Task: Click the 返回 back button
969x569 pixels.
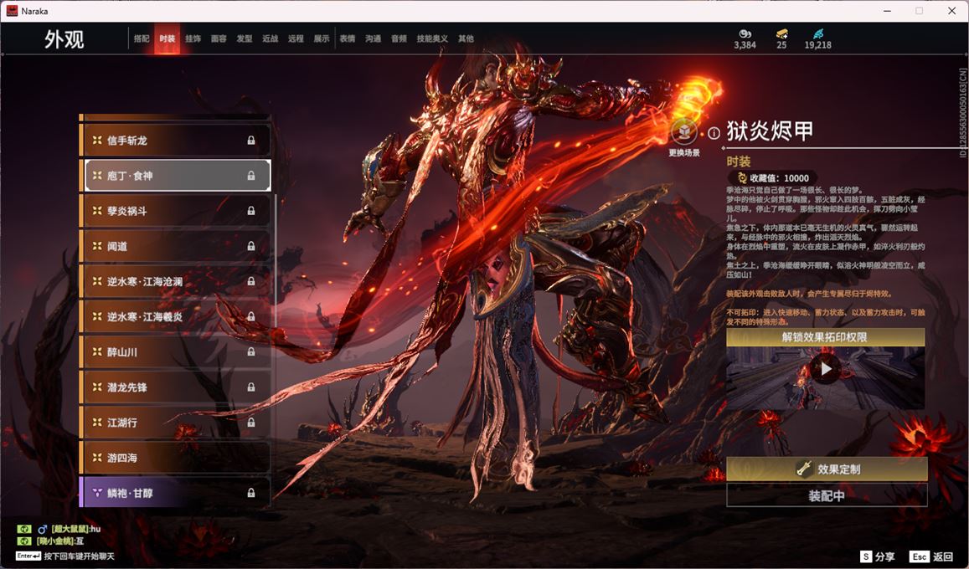Action: (932, 556)
